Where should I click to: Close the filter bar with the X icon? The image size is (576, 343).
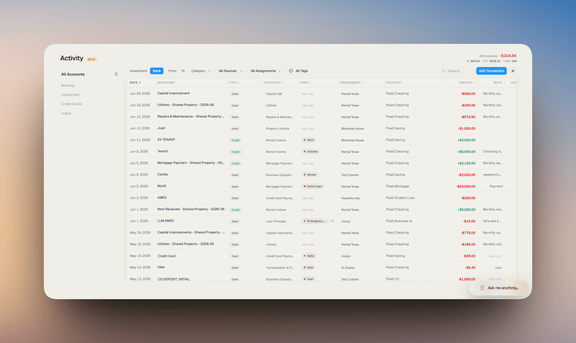click(x=513, y=71)
